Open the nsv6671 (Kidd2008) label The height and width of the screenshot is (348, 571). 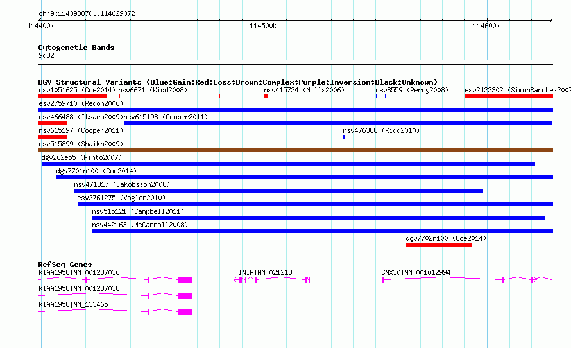point(153,90)
